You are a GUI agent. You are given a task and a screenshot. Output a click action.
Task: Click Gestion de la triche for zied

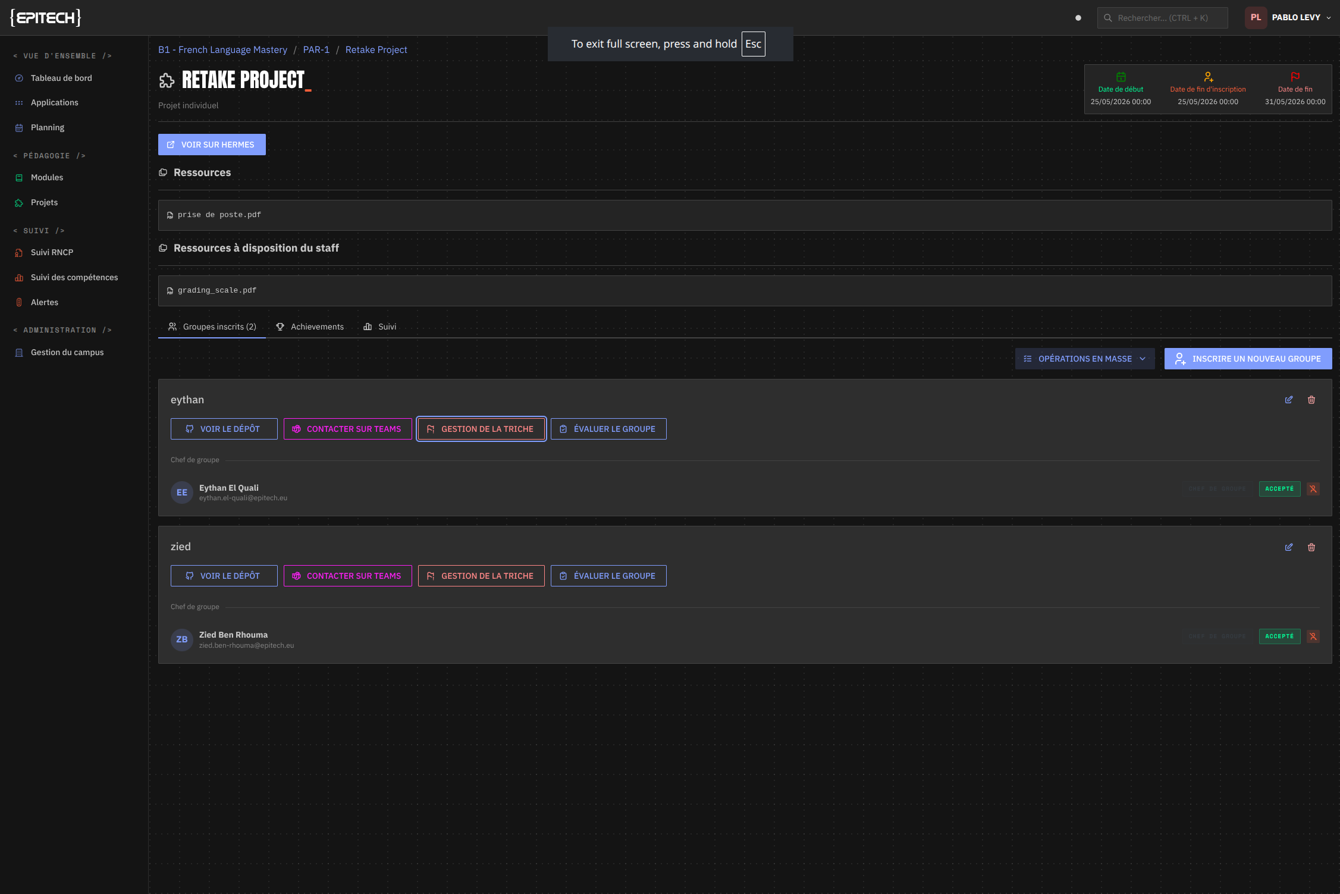(481, 576)
